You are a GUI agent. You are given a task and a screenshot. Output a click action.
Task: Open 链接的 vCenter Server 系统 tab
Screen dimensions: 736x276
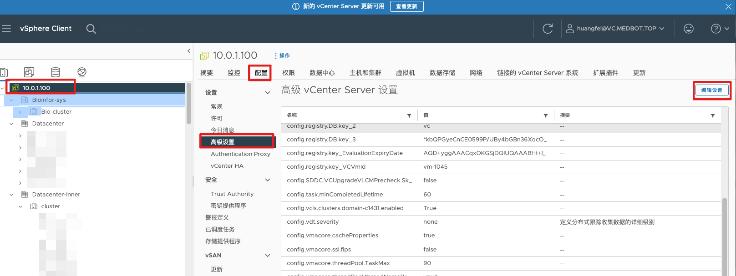point(538,73)
